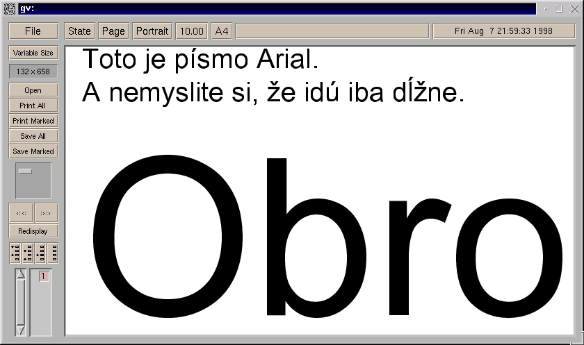Viewport: 584px width, 345px height.
Task: Open the Portrait orientation dropdown
Action: (x=152, y=31)
